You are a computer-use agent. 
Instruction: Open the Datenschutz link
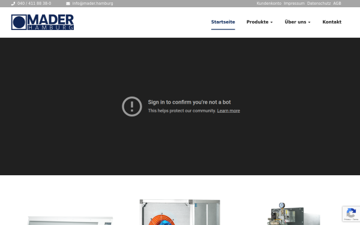(319, 4)
